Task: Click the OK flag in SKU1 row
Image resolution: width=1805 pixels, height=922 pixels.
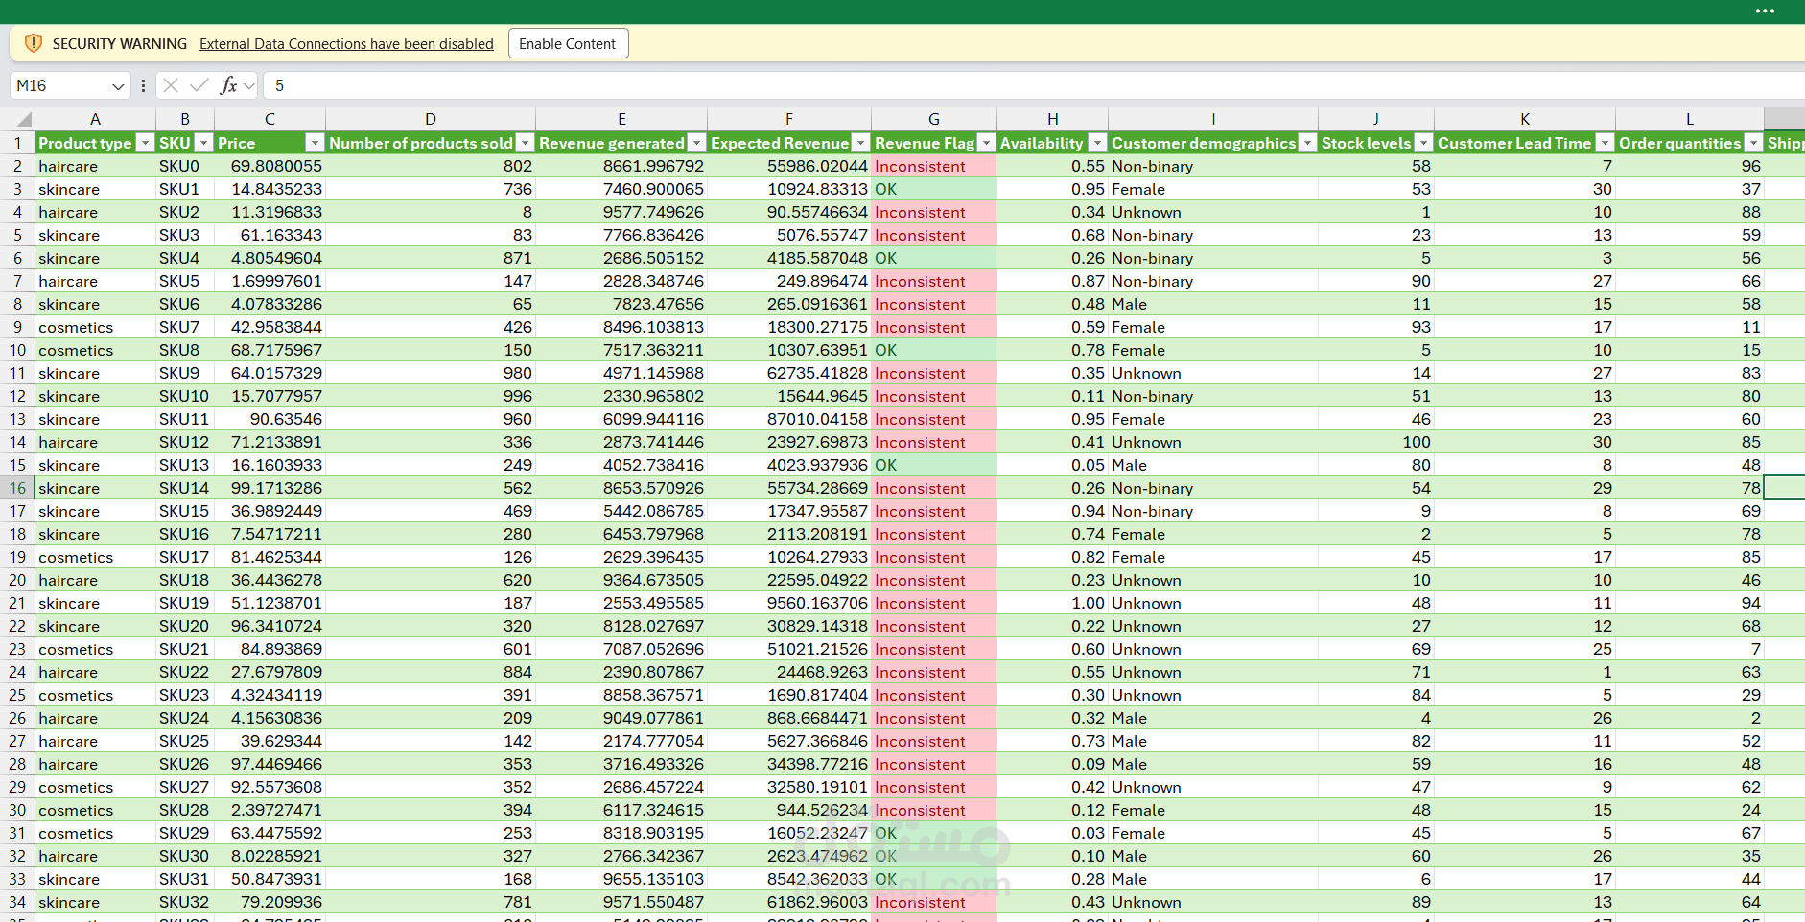Action: [x=934, y=189]
